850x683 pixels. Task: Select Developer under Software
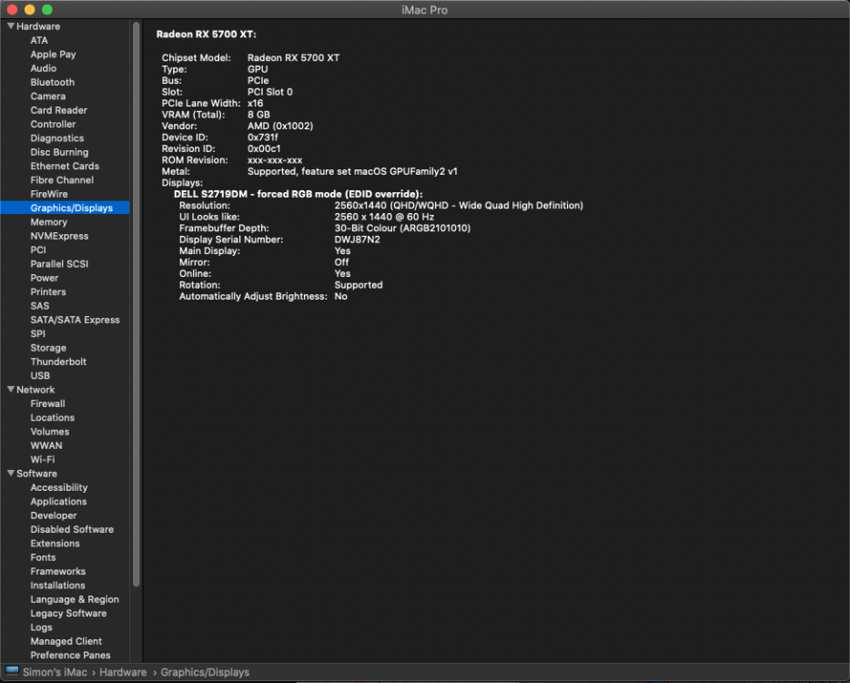click(x=53, y=515)
